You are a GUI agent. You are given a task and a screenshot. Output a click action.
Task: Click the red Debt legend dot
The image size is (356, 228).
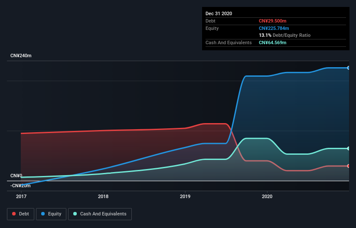(x=14, y=214)
